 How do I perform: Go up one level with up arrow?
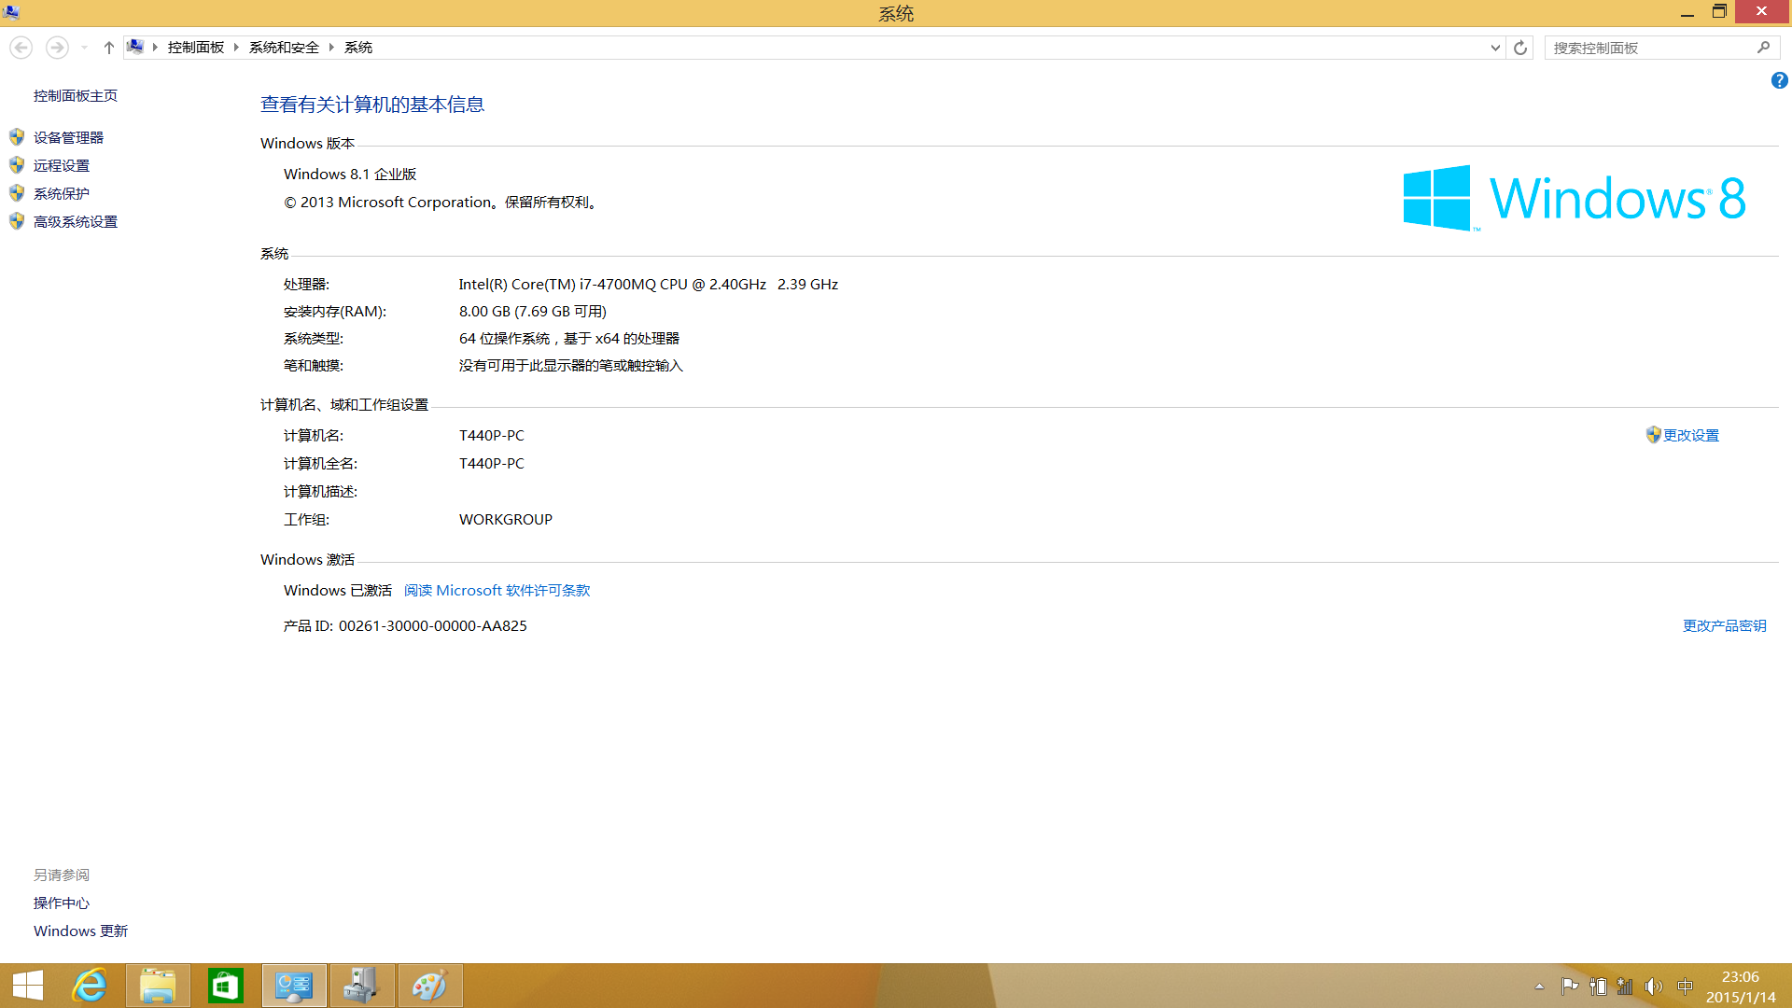coord(108,48)
